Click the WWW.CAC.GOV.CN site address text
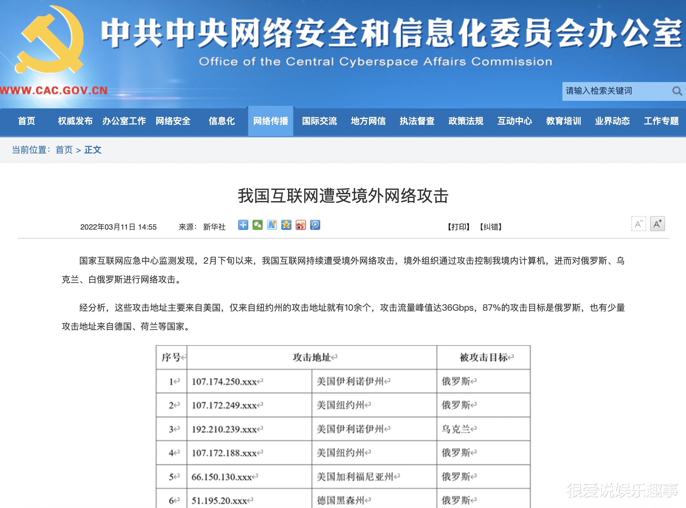 click(54, 91)
